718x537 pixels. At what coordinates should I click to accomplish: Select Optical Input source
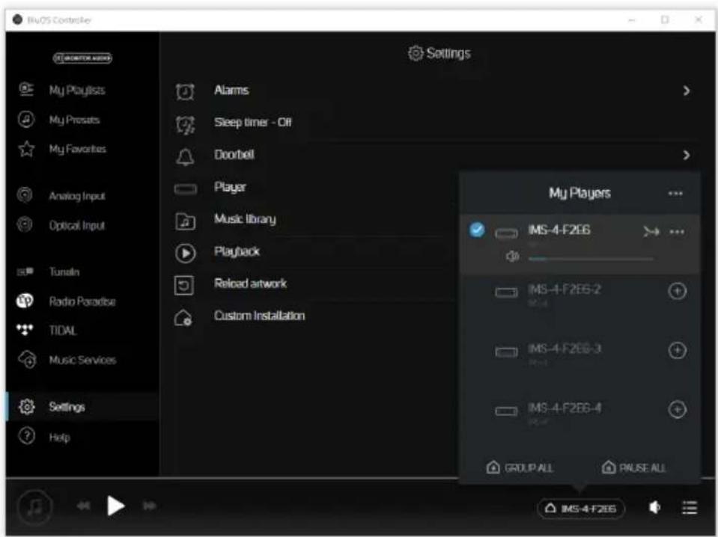click(x=77, y=226)
